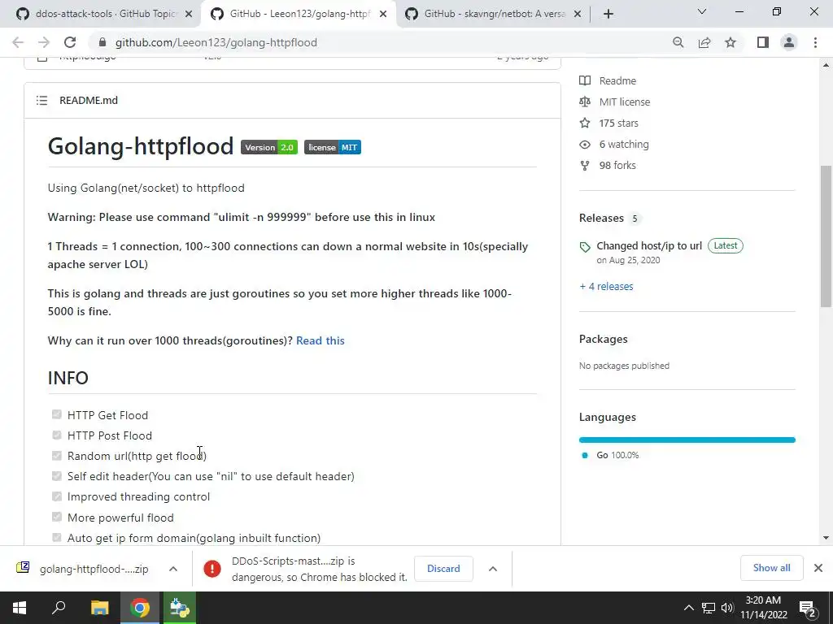The height and width of the screenshot is (624, 833).
Task: Click the Version 2.0 badge
Action: 268,148
